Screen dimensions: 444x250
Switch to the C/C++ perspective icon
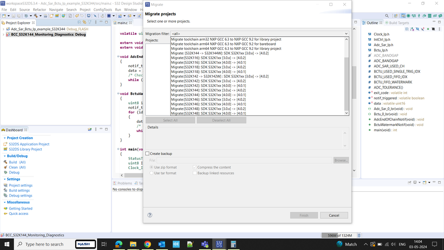[403, 16]
